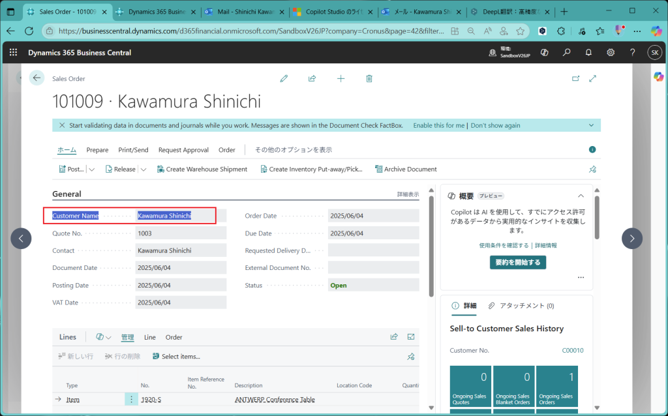
Task: Click the 要約を開始する button
Action: 517,262
